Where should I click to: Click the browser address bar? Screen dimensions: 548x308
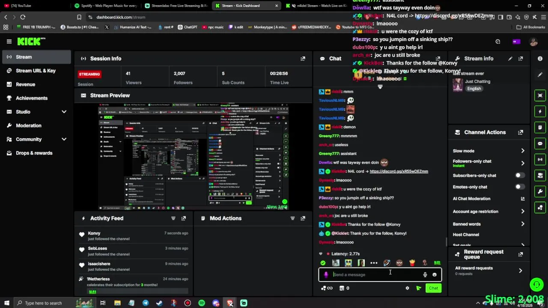pos(214,17)
